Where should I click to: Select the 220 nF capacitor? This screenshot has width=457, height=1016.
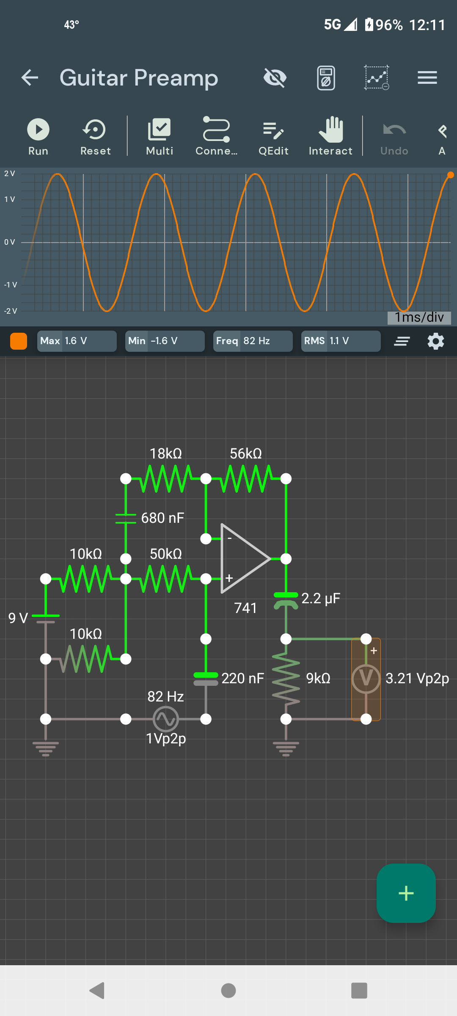point(206,679)
